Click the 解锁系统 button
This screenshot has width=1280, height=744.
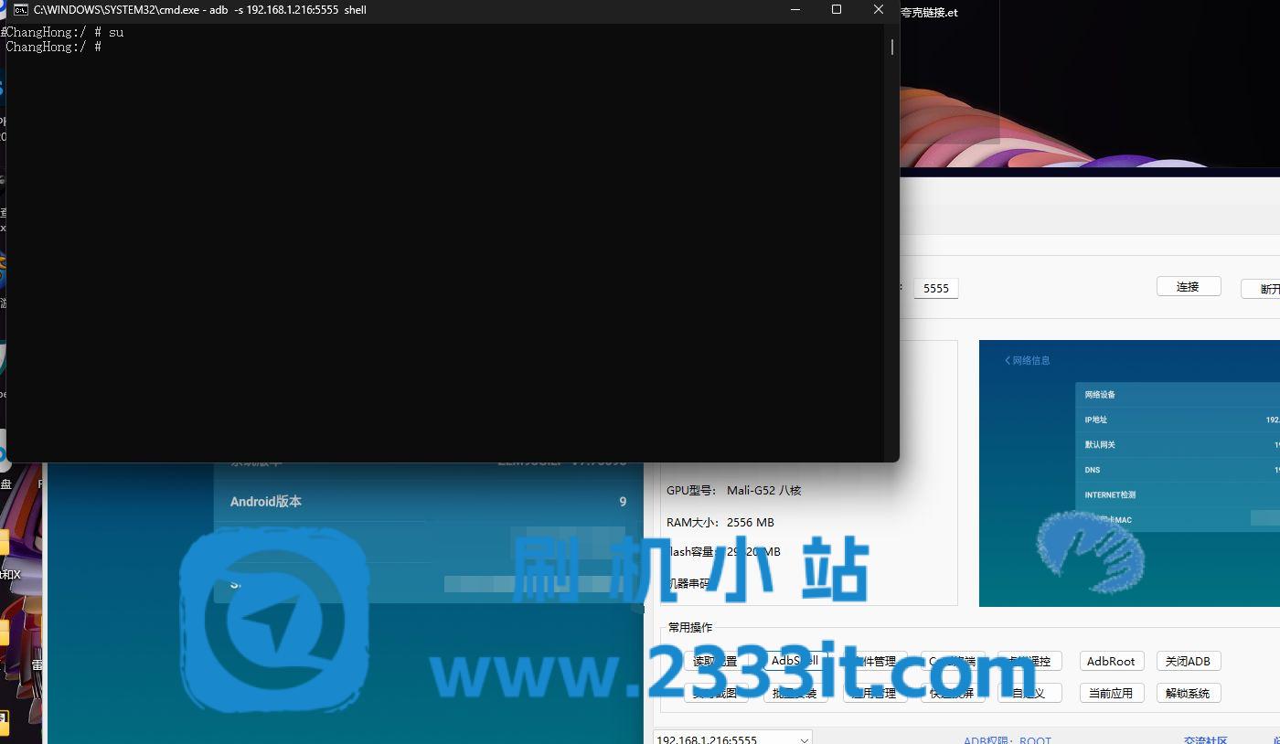tap(1188, 693)
